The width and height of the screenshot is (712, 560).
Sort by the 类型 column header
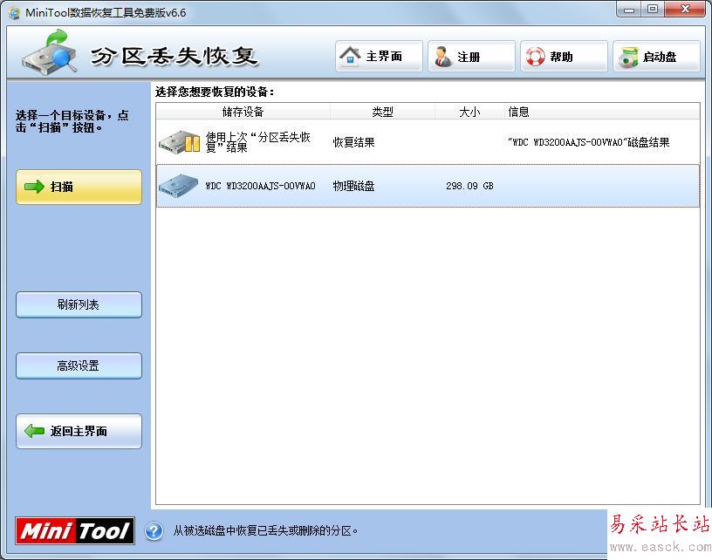[x=382, y=112]
